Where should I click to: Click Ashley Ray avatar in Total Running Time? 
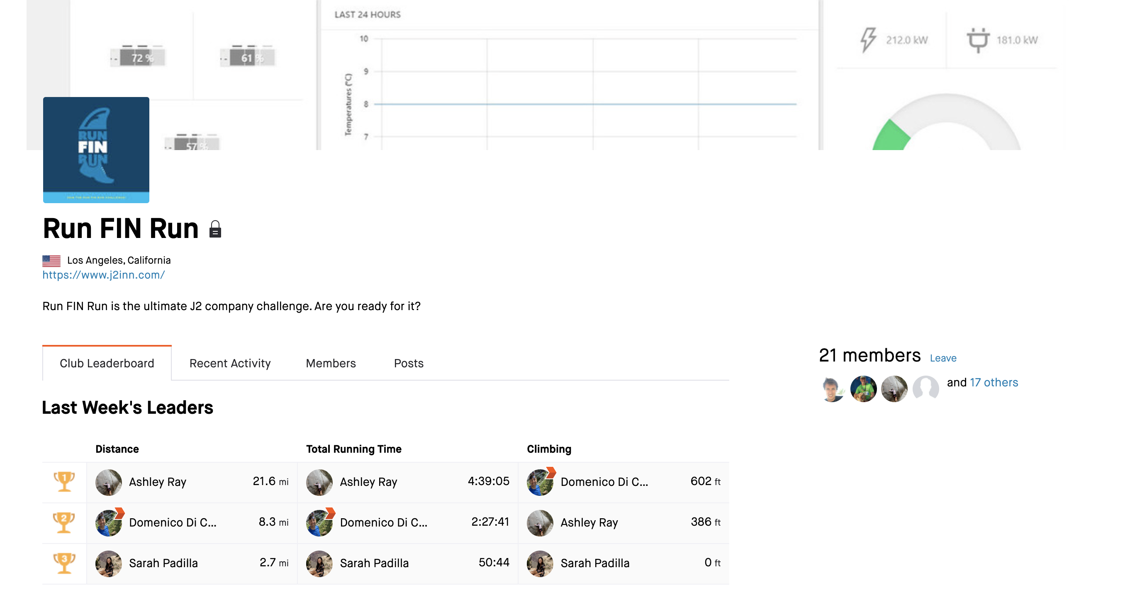point(319,482)
